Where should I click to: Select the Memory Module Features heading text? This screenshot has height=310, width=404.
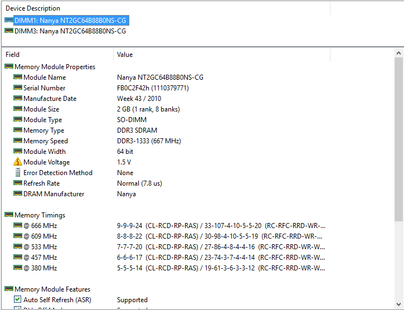pos(52,289)
